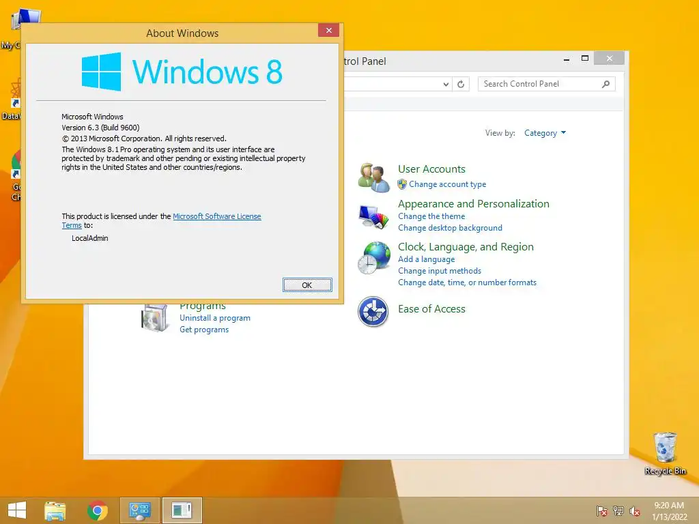Open the View by Category dropdown
Screen dimensions: 699x524
[545, 133]
